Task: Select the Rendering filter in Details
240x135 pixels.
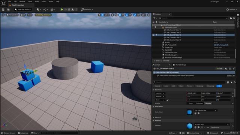Action: 199,86
